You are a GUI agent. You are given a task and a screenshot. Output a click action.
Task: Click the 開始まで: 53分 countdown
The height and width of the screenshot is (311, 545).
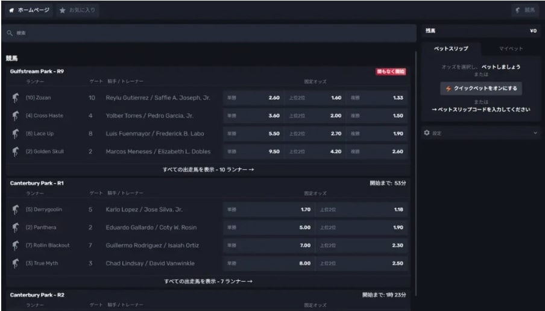388,183
